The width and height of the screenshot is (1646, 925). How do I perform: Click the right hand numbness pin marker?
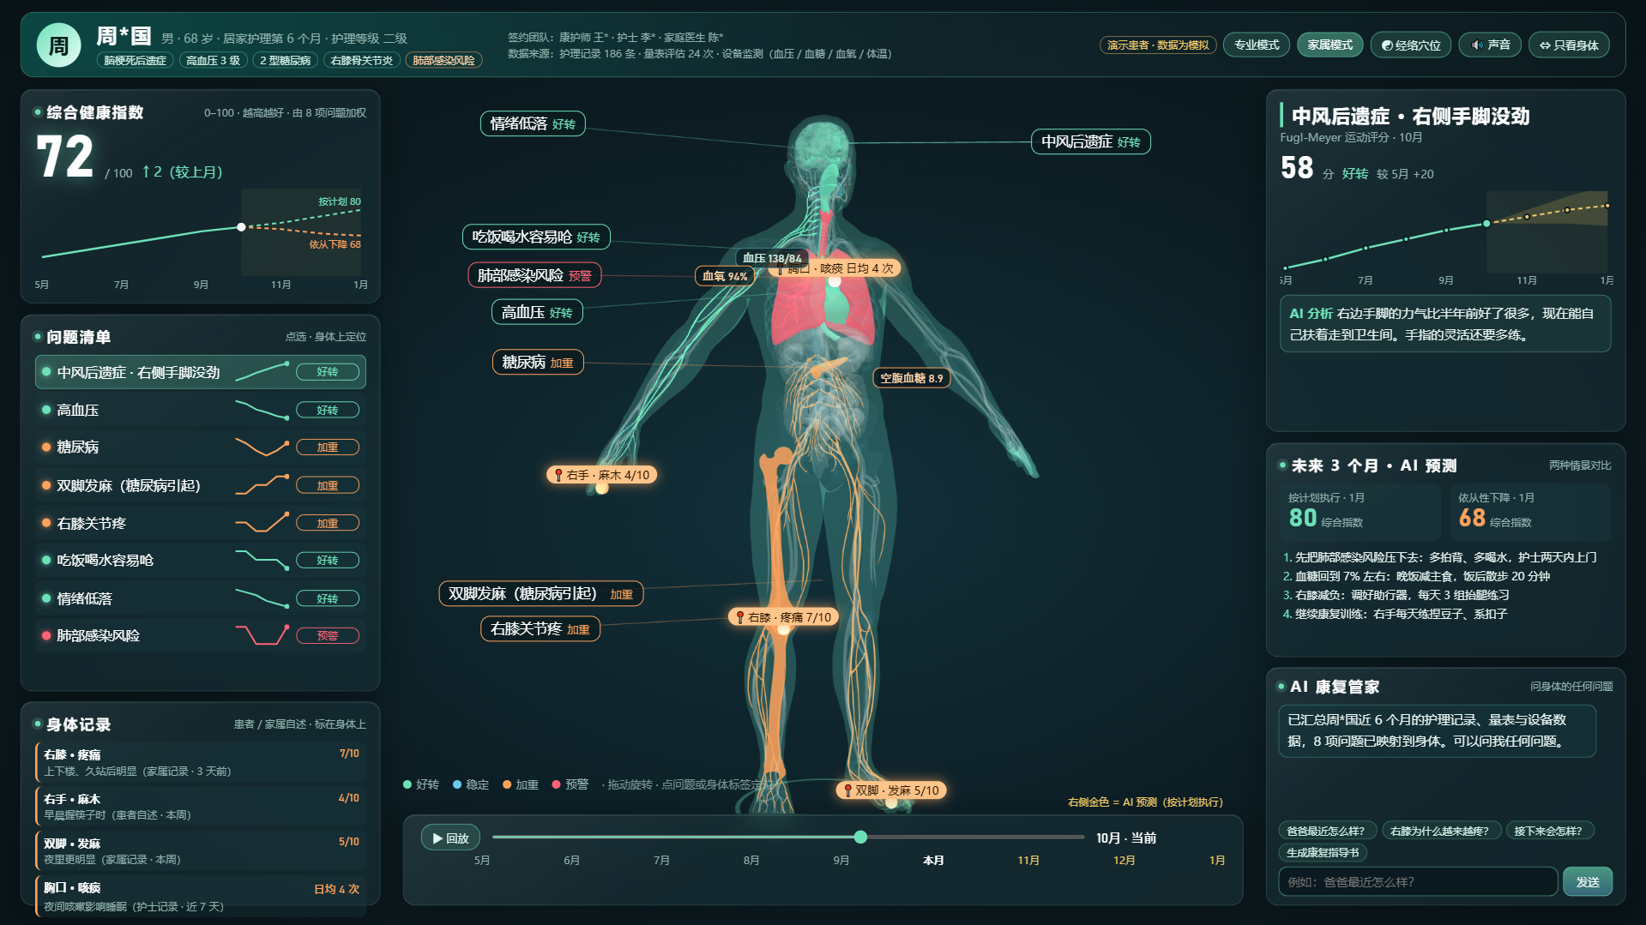point(602,475)
